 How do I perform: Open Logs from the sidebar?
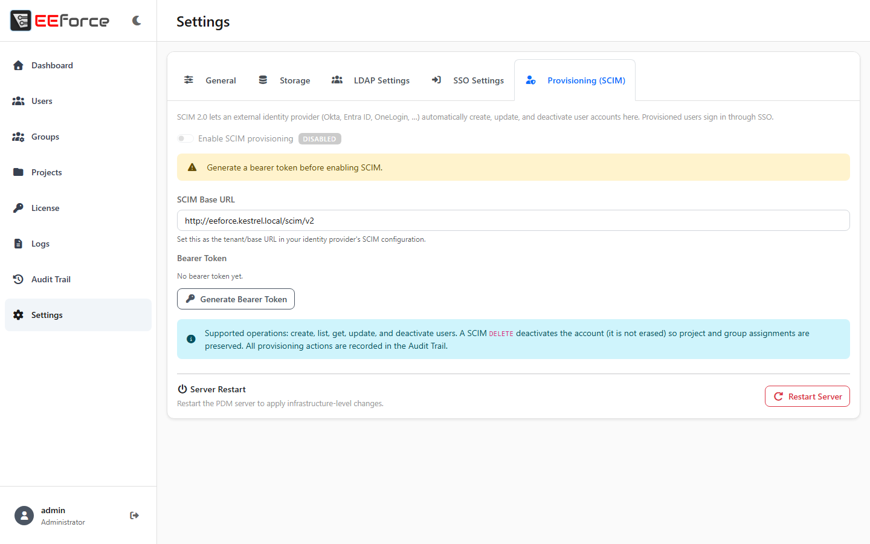click(78, 244)
